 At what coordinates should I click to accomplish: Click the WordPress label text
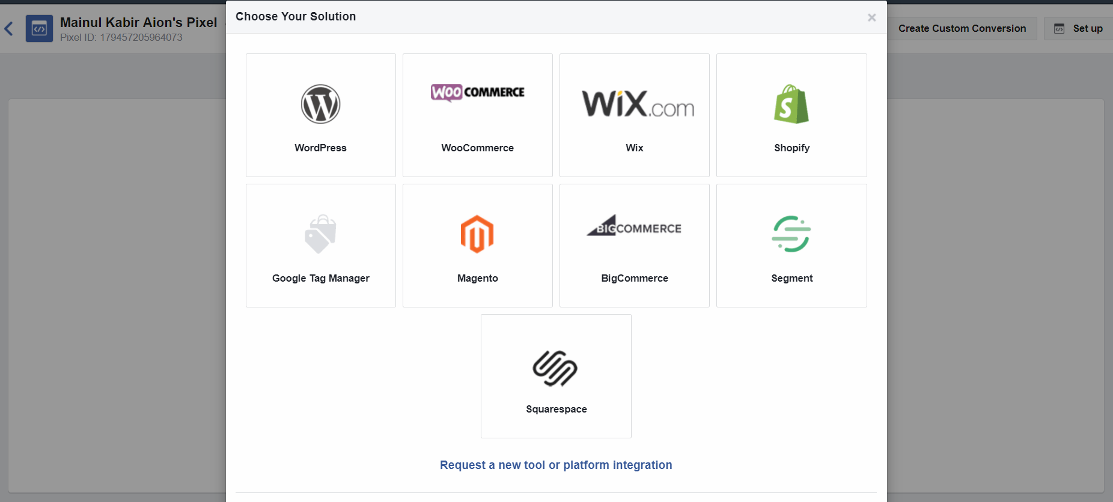[320, 148]
